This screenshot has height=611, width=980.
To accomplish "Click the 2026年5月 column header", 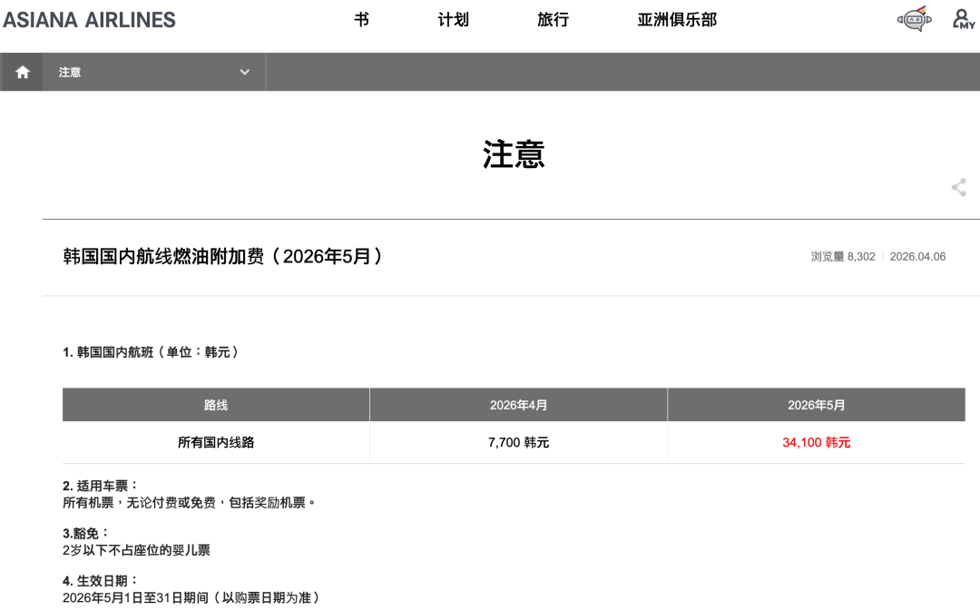I will 817,405.
